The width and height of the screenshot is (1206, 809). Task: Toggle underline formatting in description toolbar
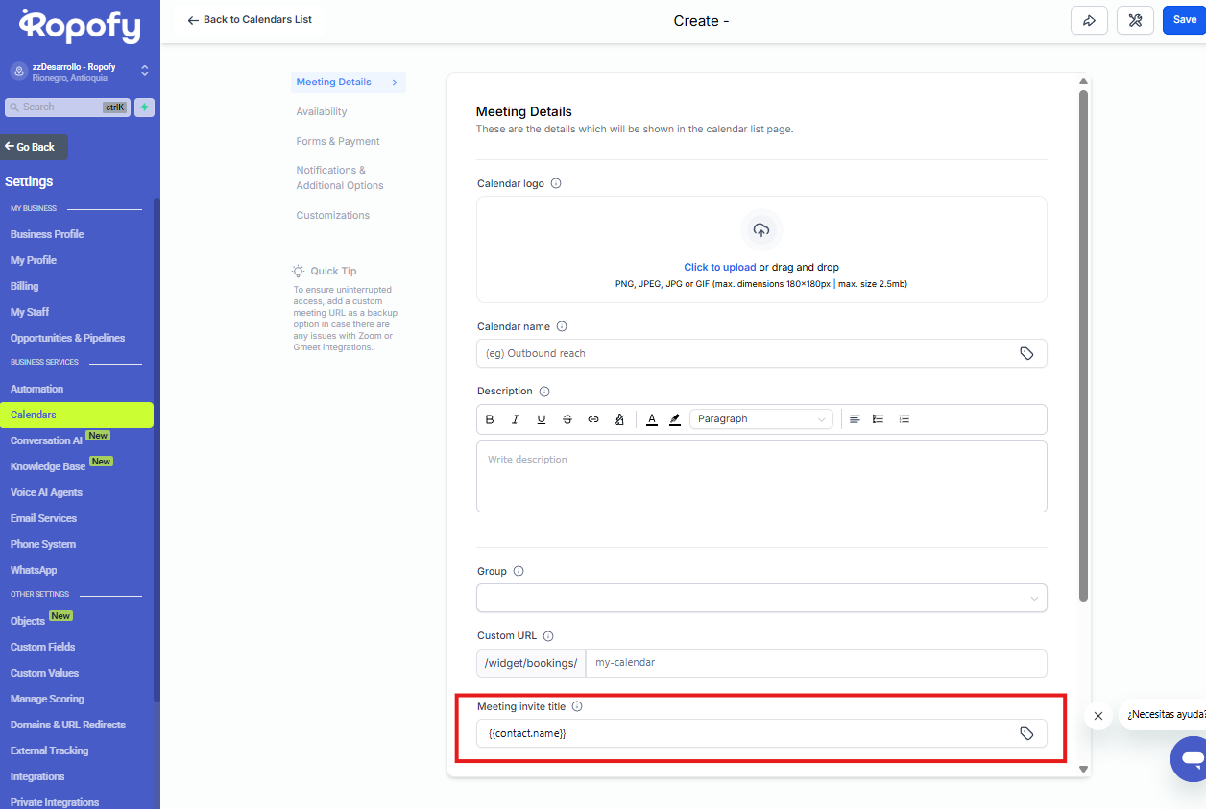[542, 419]
